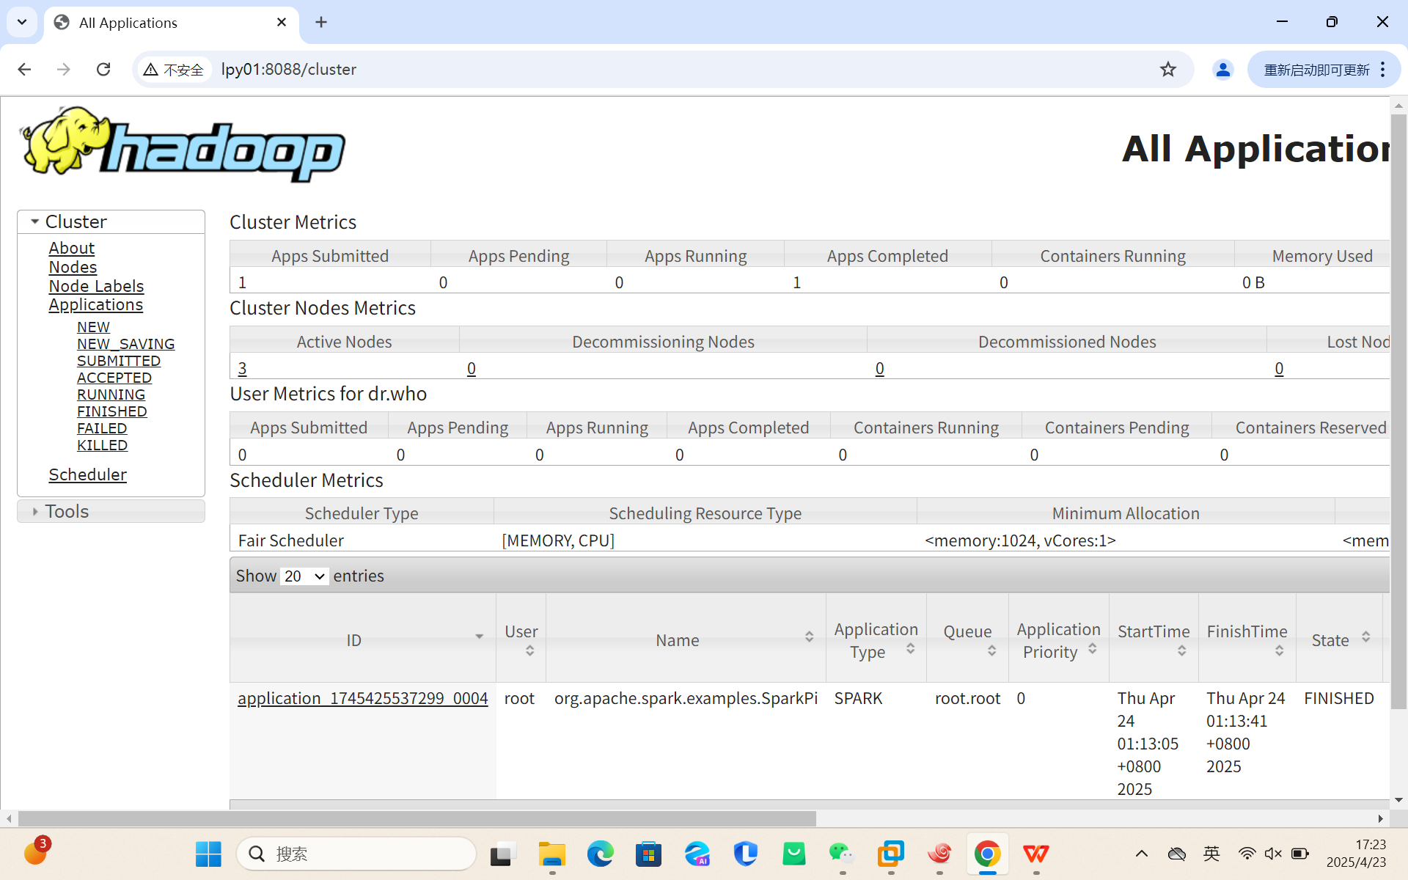Open Microsoft Edge from taskbar

[600, 854]
